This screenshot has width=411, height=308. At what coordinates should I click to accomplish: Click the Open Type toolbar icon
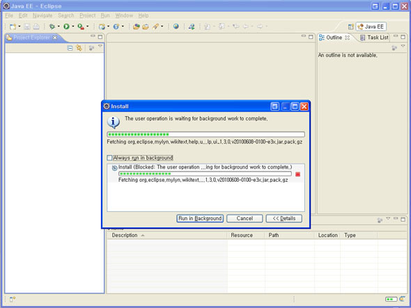136,26
